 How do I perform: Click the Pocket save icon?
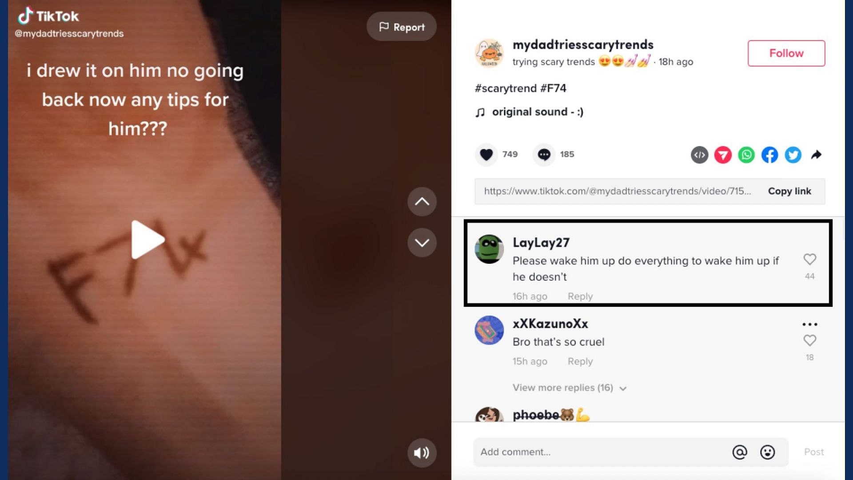[x=723, y=154]
